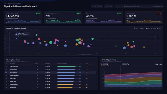Select the Nadia Fenwick leaderboard row
Image resolution: width=167 pixels, height=94 pixels.
pos(51,85)
